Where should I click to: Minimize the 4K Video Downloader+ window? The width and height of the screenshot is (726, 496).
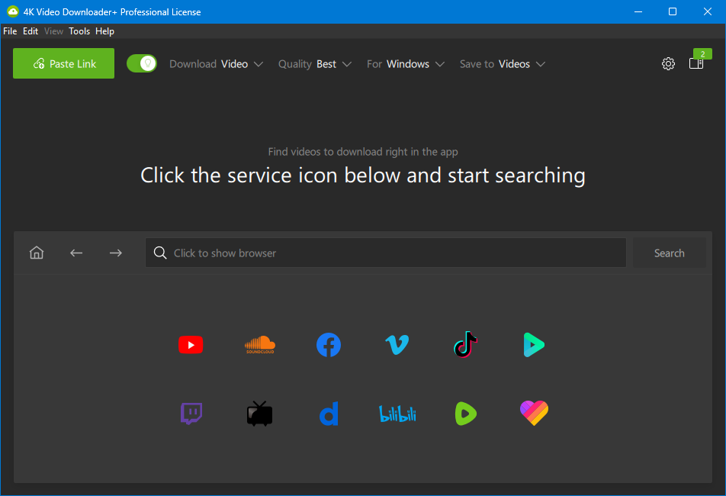tap(638, 11)
